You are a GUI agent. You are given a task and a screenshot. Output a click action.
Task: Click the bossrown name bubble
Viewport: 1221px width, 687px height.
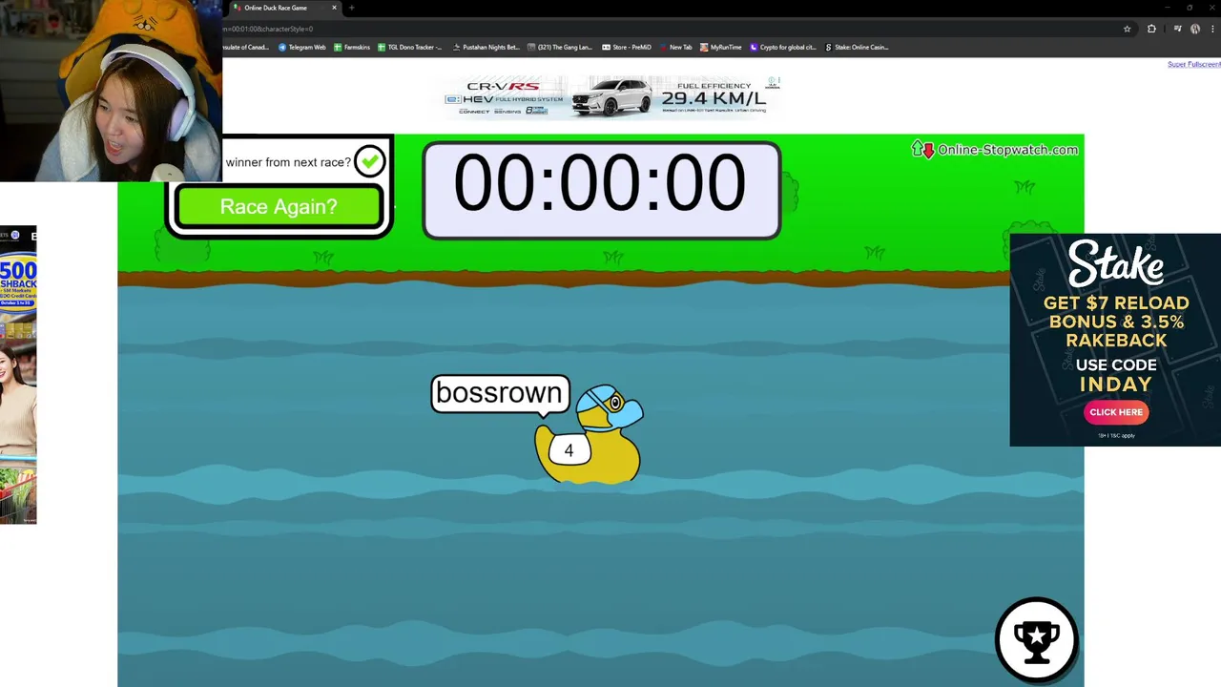pyautogui.click(x=501, y=393)
